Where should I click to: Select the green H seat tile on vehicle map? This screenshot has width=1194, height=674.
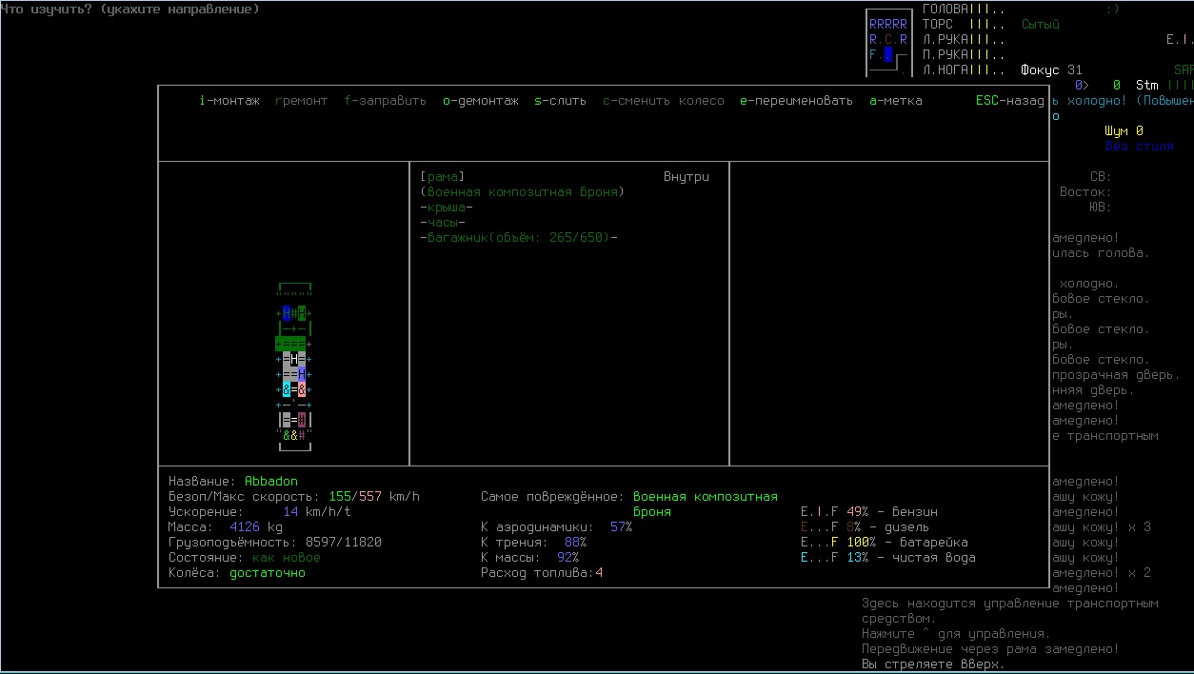(x=302, y=313)
